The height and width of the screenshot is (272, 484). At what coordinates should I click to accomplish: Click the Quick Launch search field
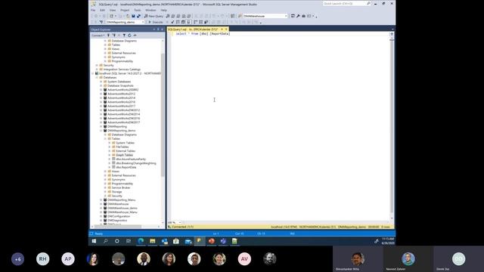tap(346, 3)
